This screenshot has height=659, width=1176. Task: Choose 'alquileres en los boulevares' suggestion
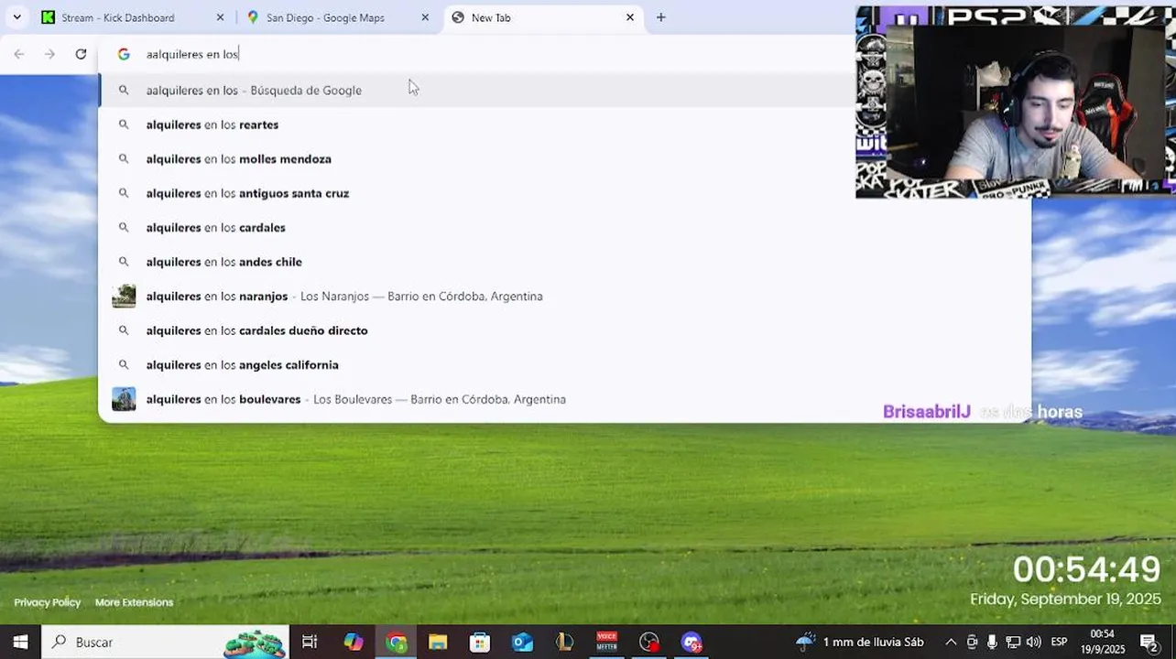click(564, 399)
